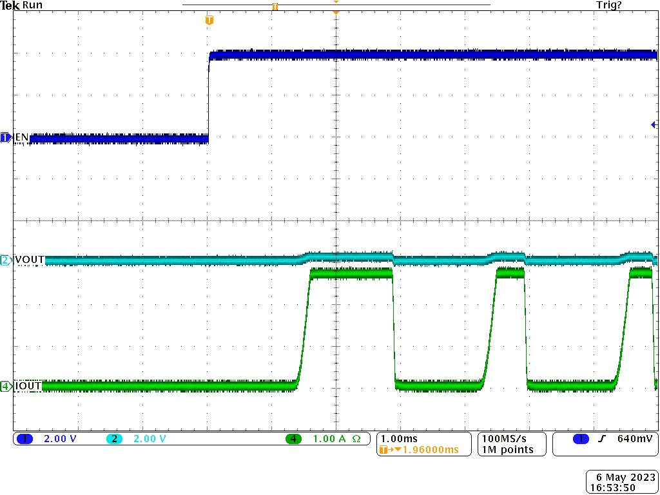Image resolution: width=660 pixels, height=495 pixels.
Task: Select the VOUT channel 2 reference marker
Action: [x=5, y=259]
